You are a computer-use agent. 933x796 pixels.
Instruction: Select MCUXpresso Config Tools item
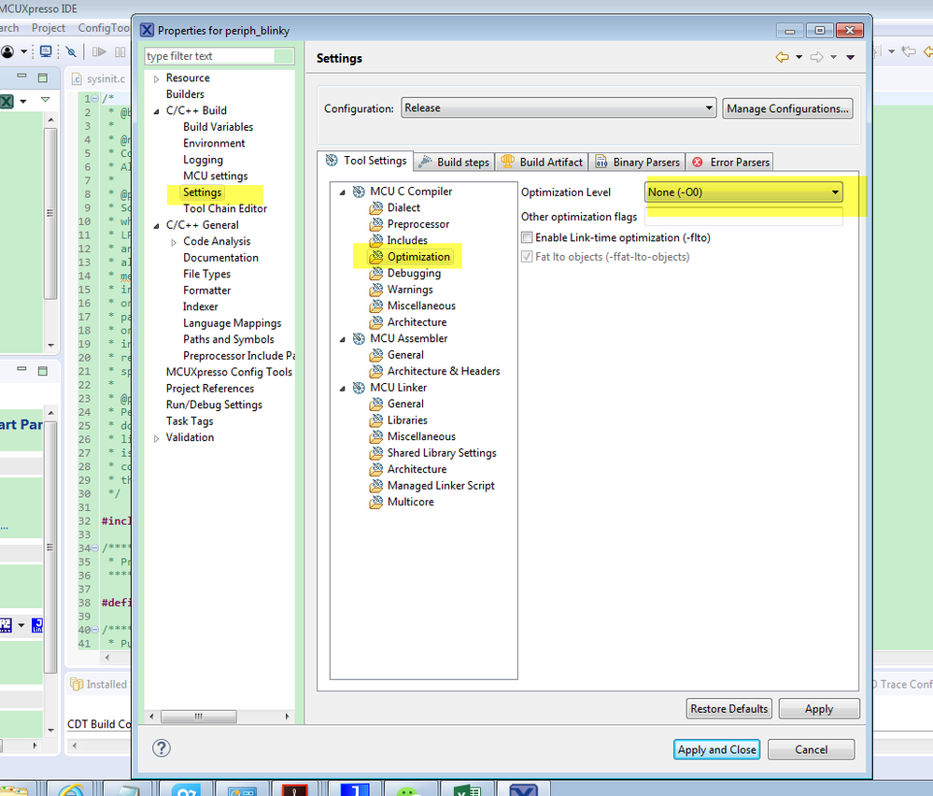click(229, 372)
